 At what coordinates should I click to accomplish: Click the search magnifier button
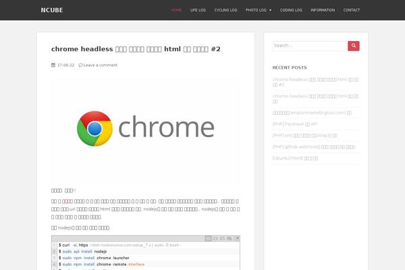[353, 46]
